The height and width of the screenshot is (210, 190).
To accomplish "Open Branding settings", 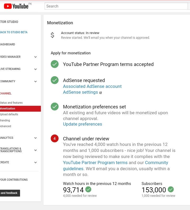I will [x=5, y=120].
